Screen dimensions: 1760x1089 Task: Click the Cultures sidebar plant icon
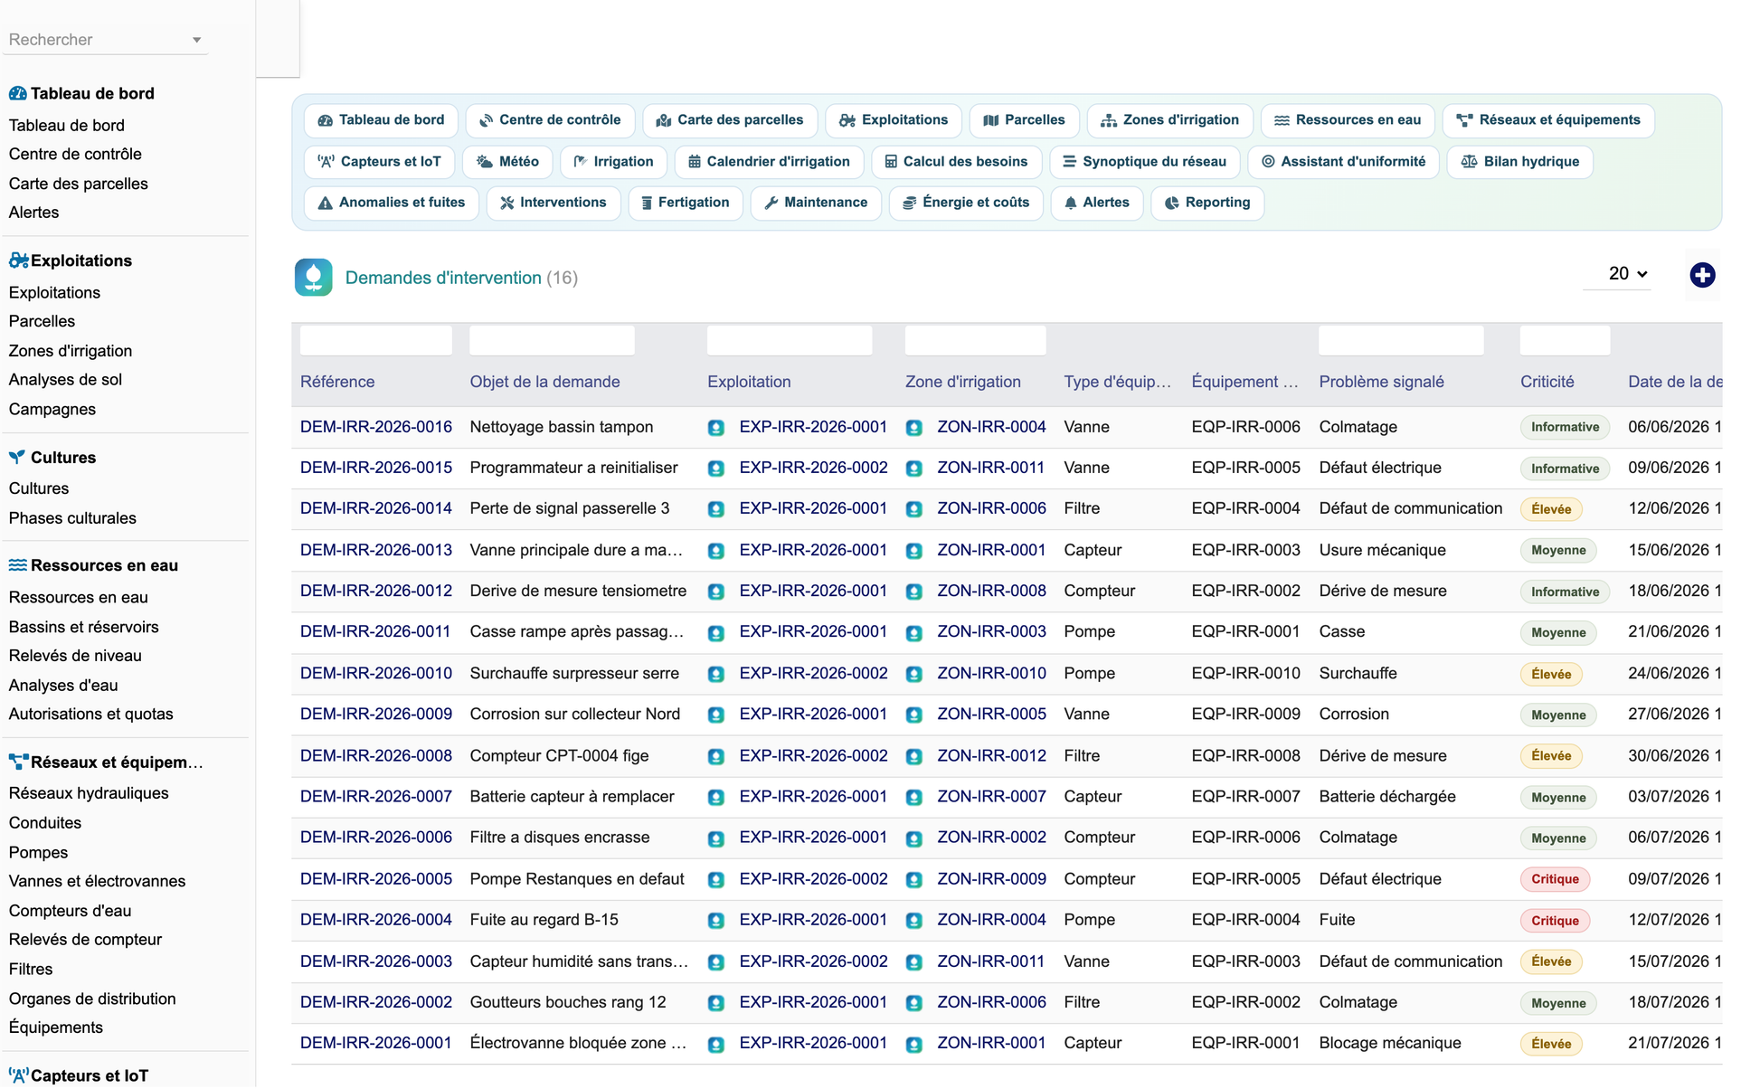pyautogui.click(x=17, y=457)
